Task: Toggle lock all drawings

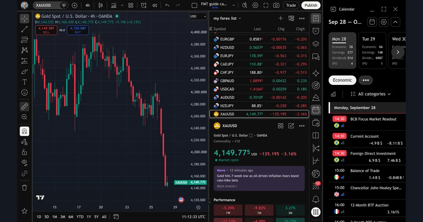Action: (24, 152)
